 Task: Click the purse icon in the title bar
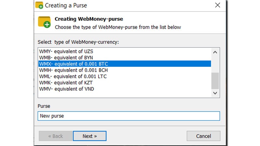click(x=39, y=6)
